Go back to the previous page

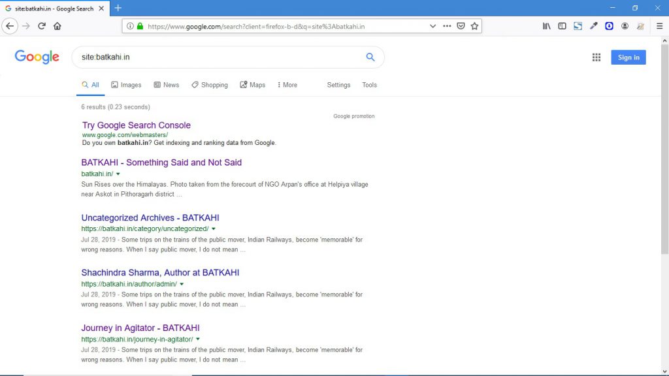(x=10, y=26)
